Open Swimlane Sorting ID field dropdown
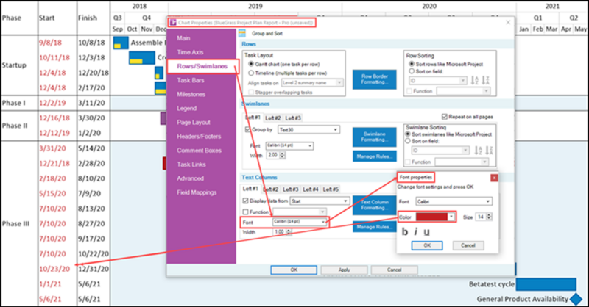The image size is (589, 307). (440, 151)
